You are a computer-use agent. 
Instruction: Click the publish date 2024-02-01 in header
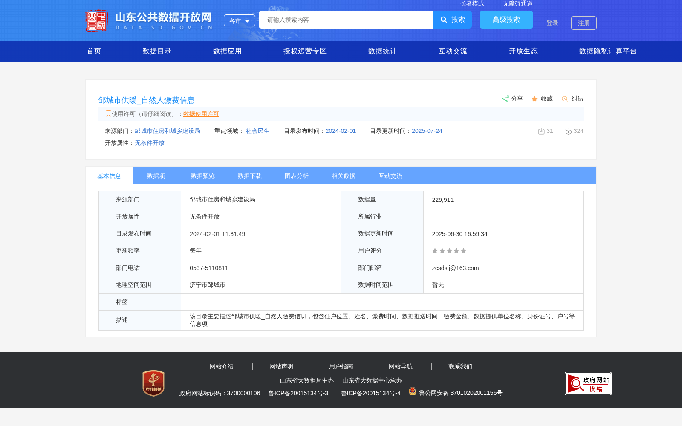point(341,131)
